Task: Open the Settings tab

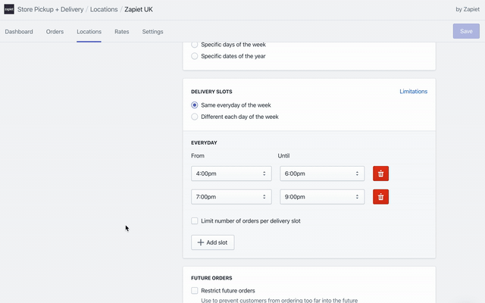Action: click(152, 32)
